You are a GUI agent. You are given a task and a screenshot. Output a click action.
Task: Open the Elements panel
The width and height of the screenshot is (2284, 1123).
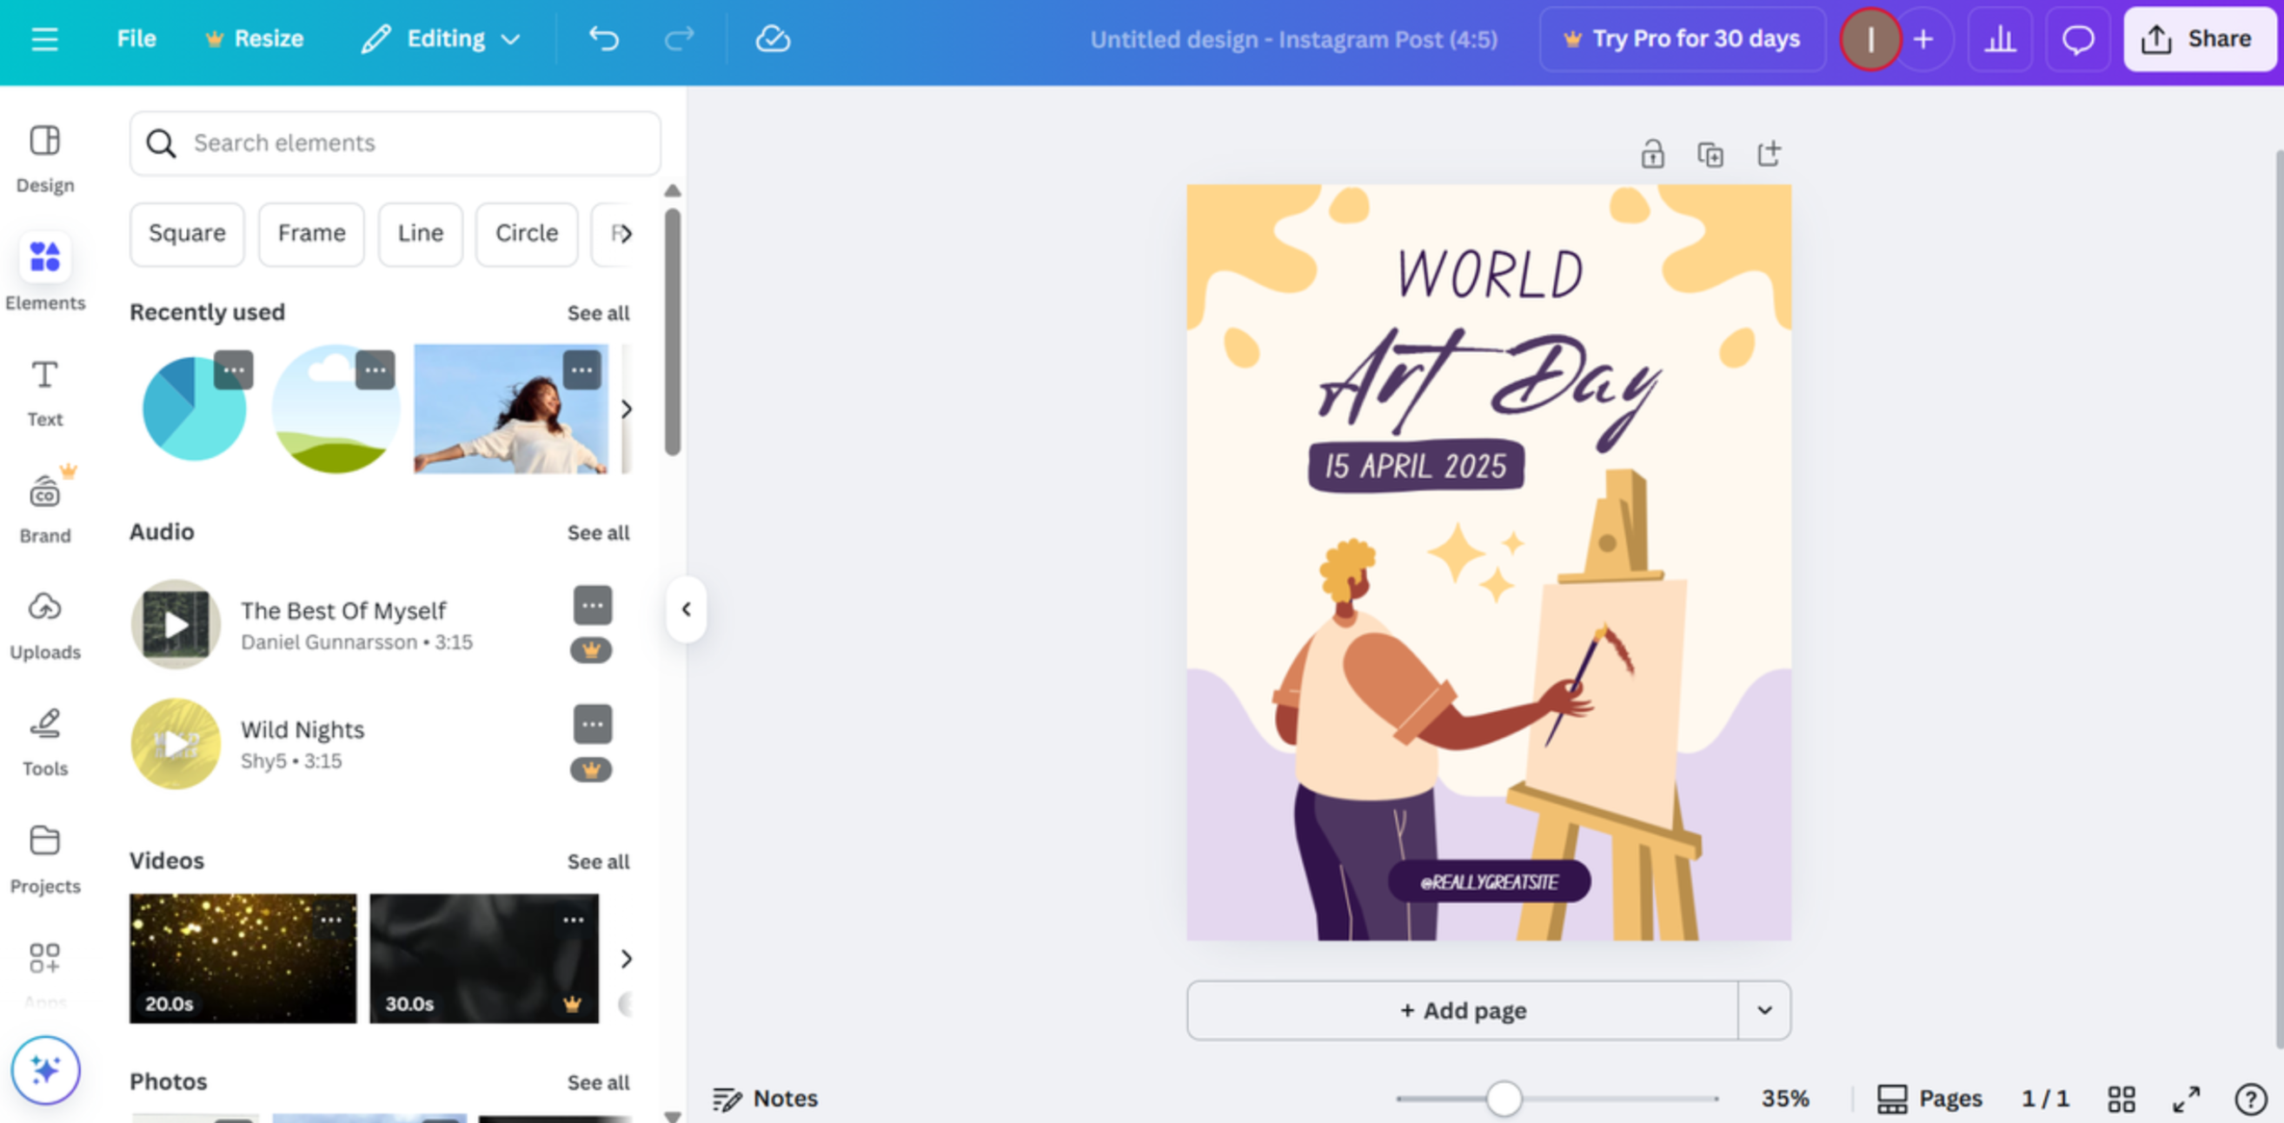[x=45, y=270]
